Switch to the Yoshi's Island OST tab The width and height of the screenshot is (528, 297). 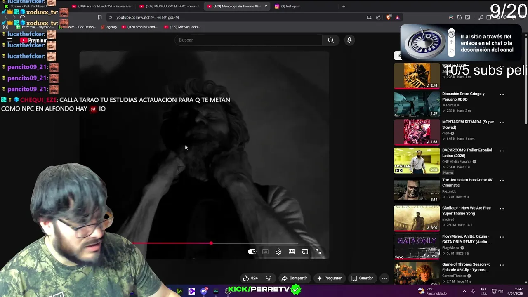click(x=102, y=6)
